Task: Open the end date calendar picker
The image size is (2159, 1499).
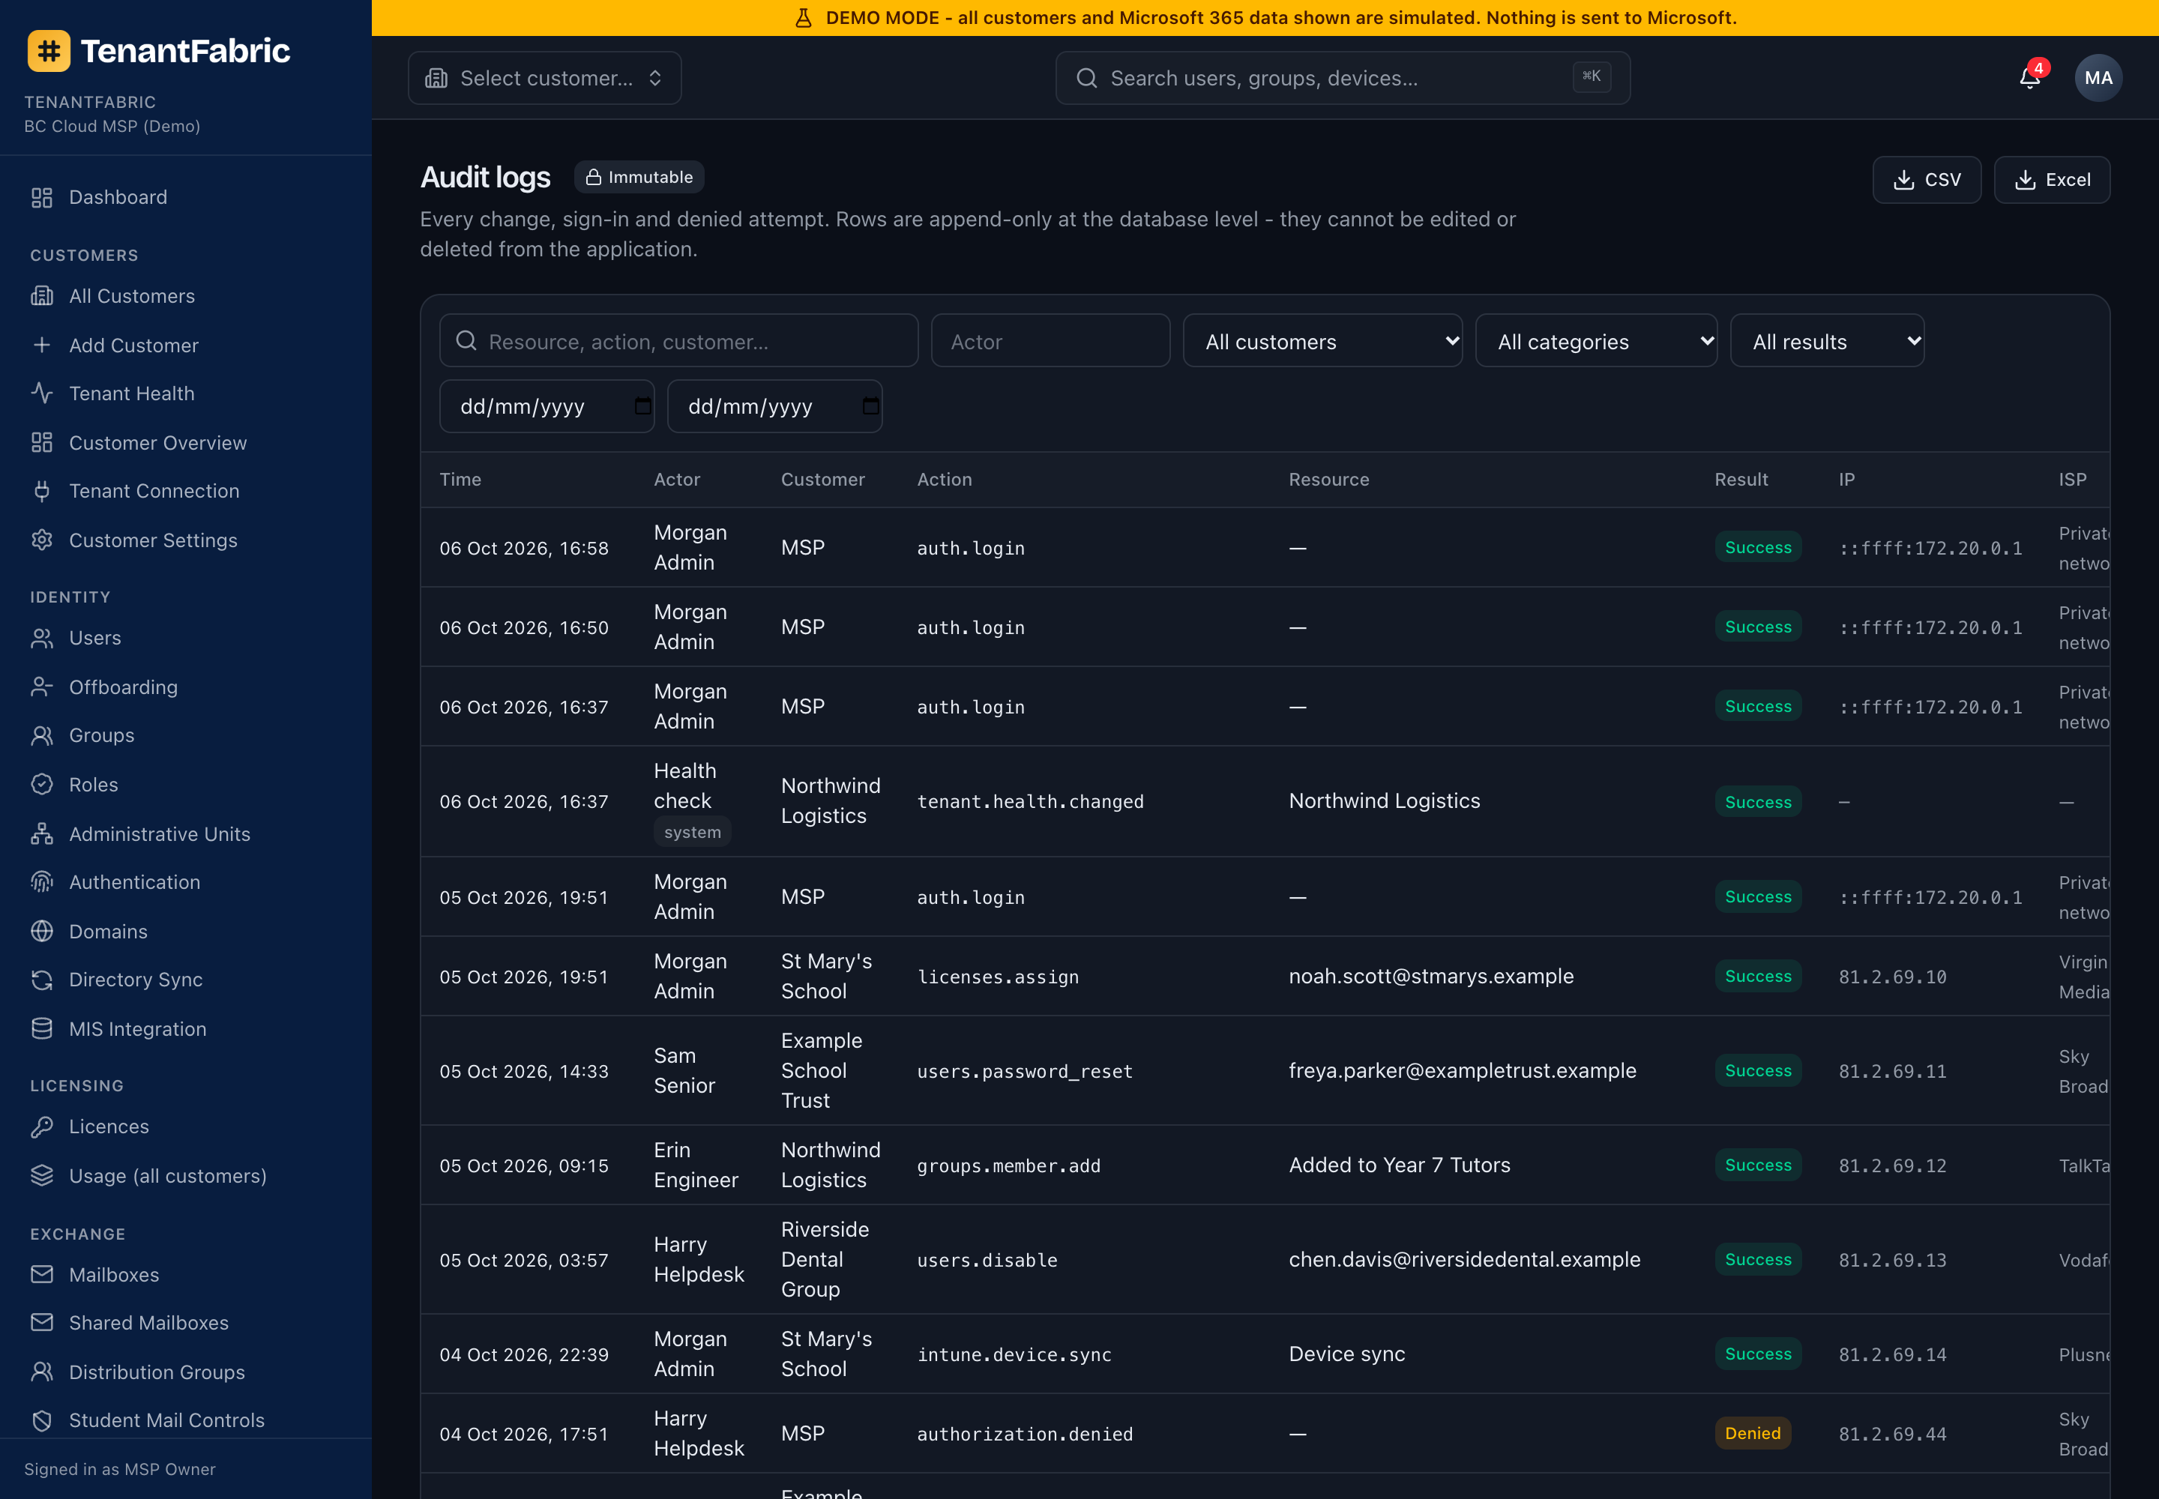Action: coord(871,405)
